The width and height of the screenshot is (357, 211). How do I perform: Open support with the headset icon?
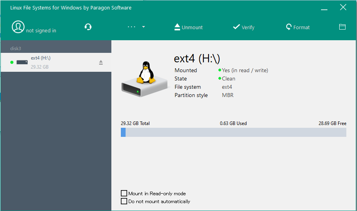tap(88, 27)
